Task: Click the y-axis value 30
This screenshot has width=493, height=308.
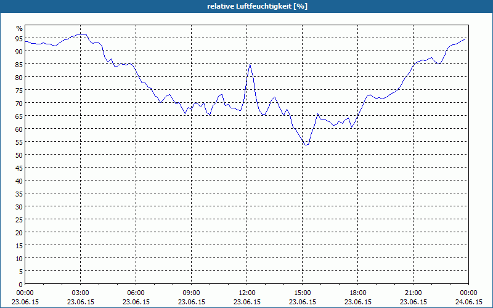Action: coord(19,207)
